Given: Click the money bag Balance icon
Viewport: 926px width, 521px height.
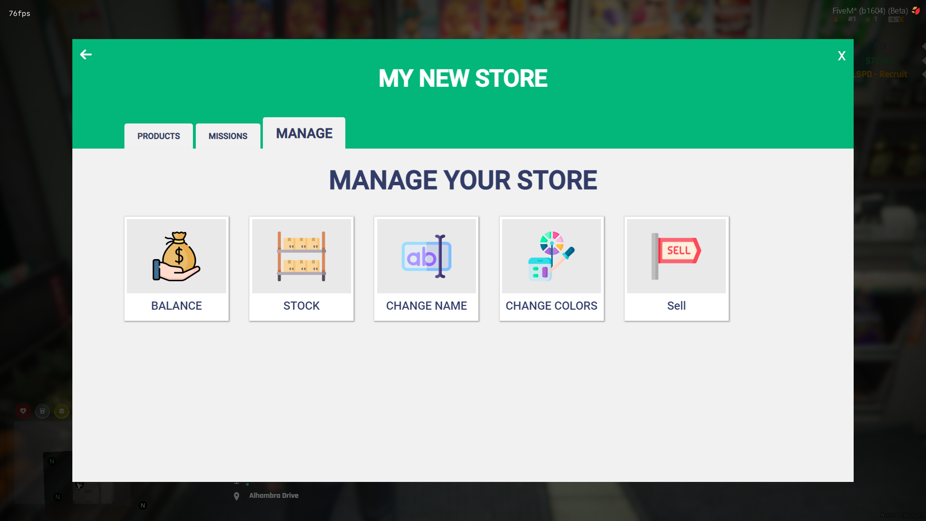Looking at the screenshot, I should pos(176,256).
